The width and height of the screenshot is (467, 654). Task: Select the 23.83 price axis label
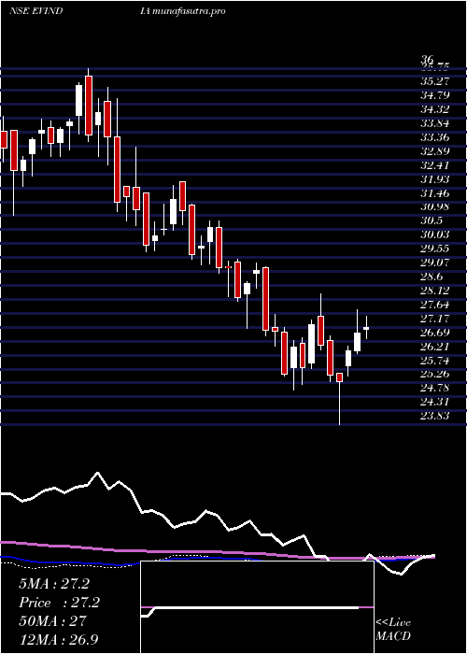point(435,416)
